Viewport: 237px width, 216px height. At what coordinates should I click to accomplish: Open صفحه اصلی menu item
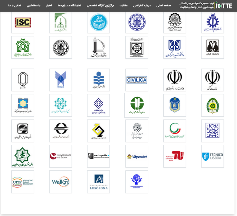(x=164, y=6)
